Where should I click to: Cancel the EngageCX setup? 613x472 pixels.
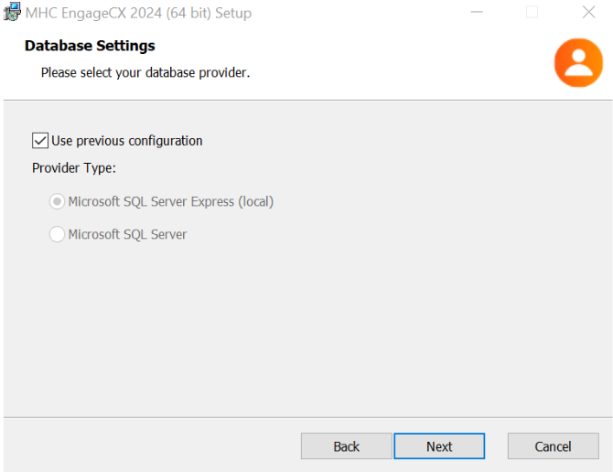click(554, 445)
